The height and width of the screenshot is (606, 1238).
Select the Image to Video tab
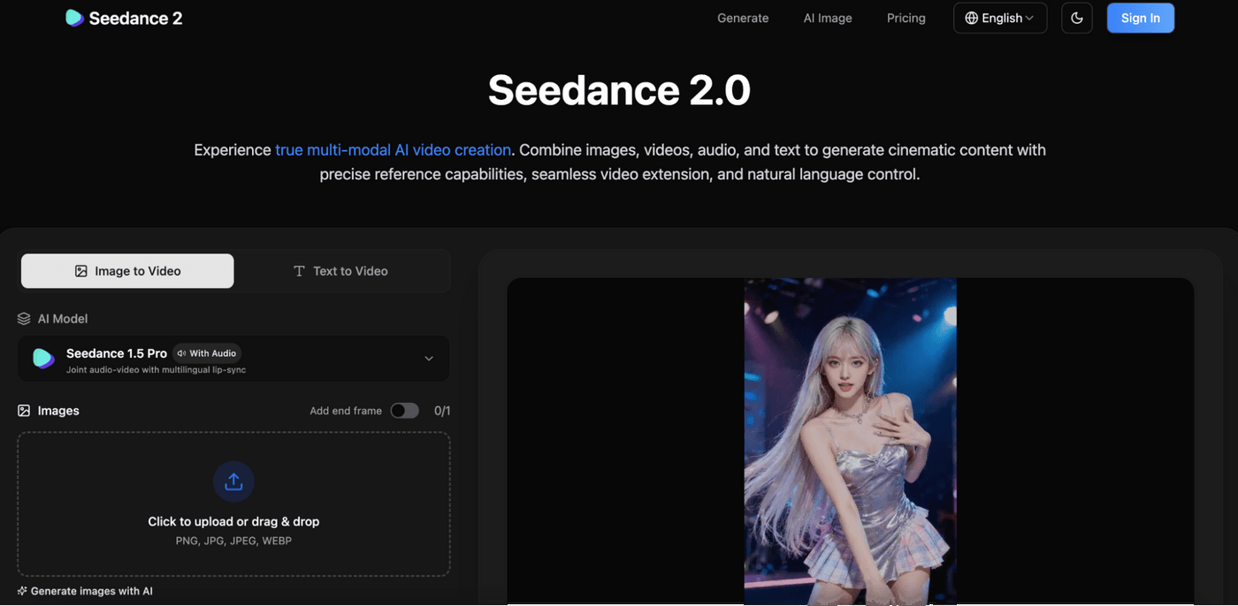127,271
